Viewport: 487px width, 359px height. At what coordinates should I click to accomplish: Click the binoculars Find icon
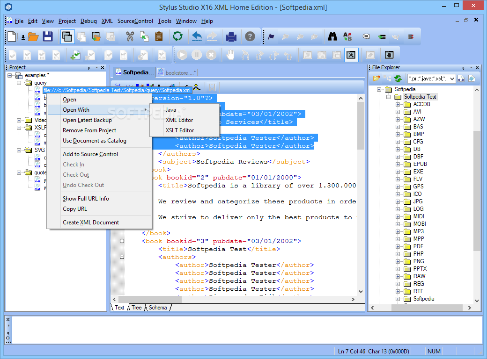click(332, 36)
